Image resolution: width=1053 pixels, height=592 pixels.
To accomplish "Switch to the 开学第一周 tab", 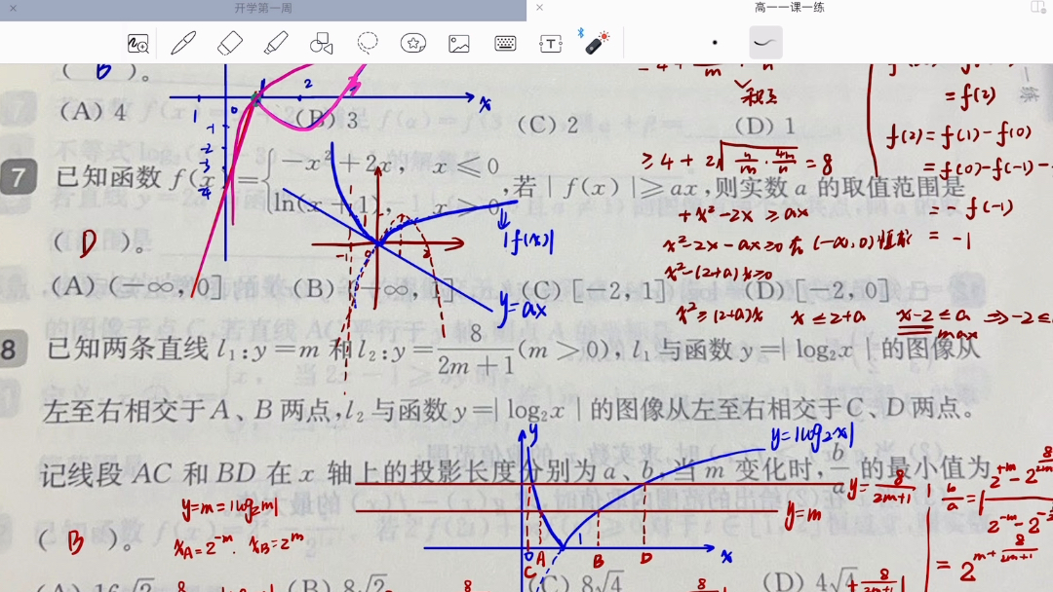I will (x=263, y=8).
